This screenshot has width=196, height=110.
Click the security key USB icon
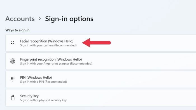point(13,97)
